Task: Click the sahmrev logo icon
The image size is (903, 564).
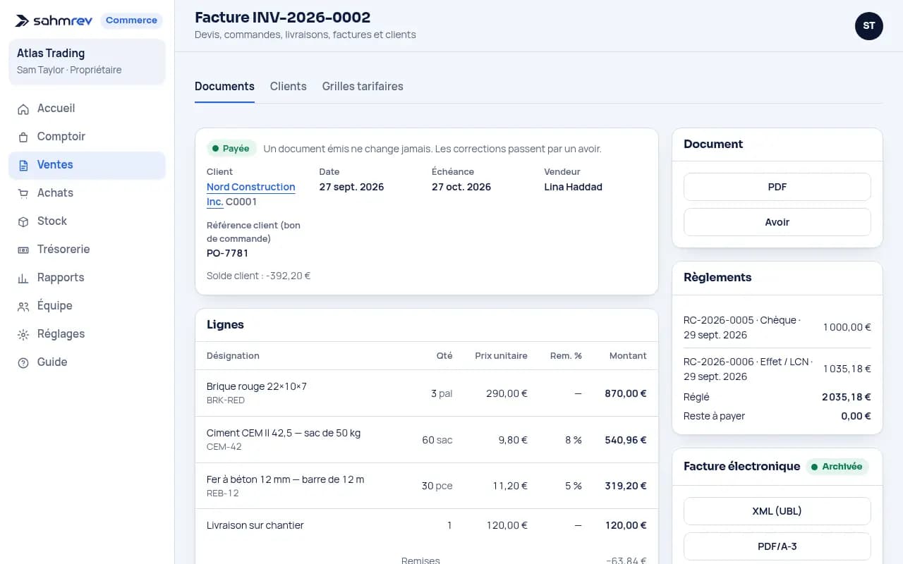Action: click(x=22, y=20)
